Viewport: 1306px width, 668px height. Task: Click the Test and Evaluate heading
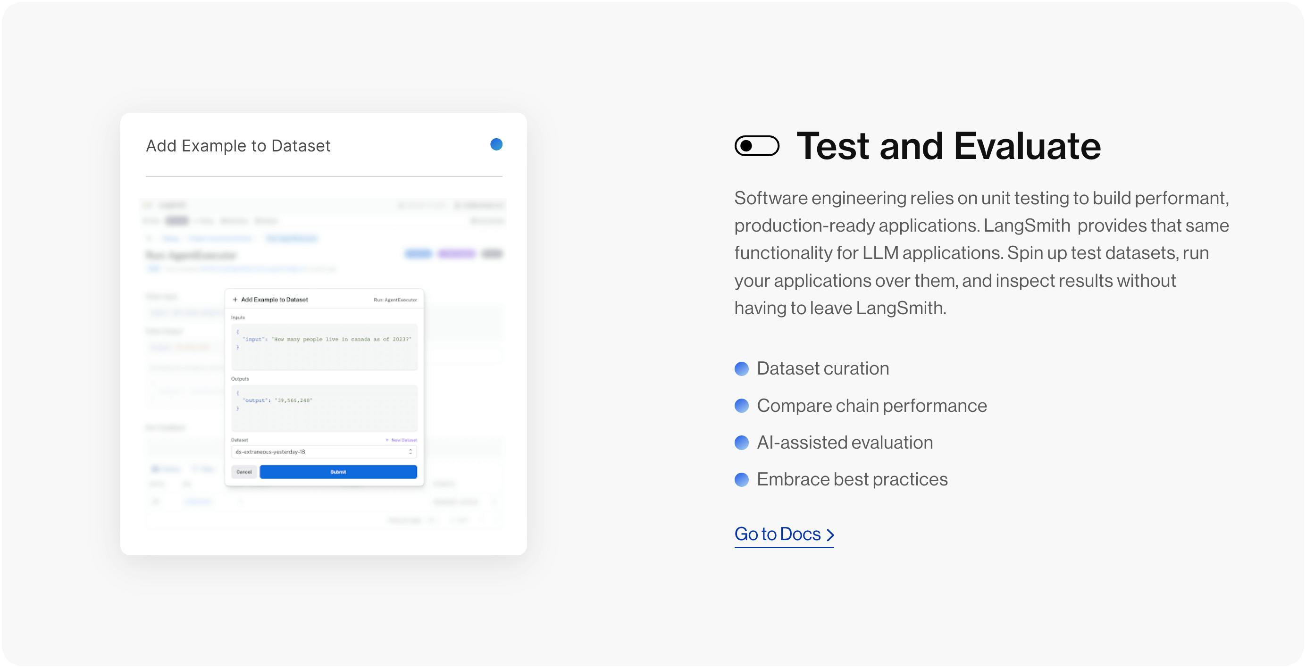(x=948, y=146)
